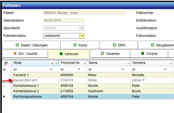Viewport: 174px width, 113px height.
Task: Open the Patientenstatus dropdown arrow
Action: [82, 36]
